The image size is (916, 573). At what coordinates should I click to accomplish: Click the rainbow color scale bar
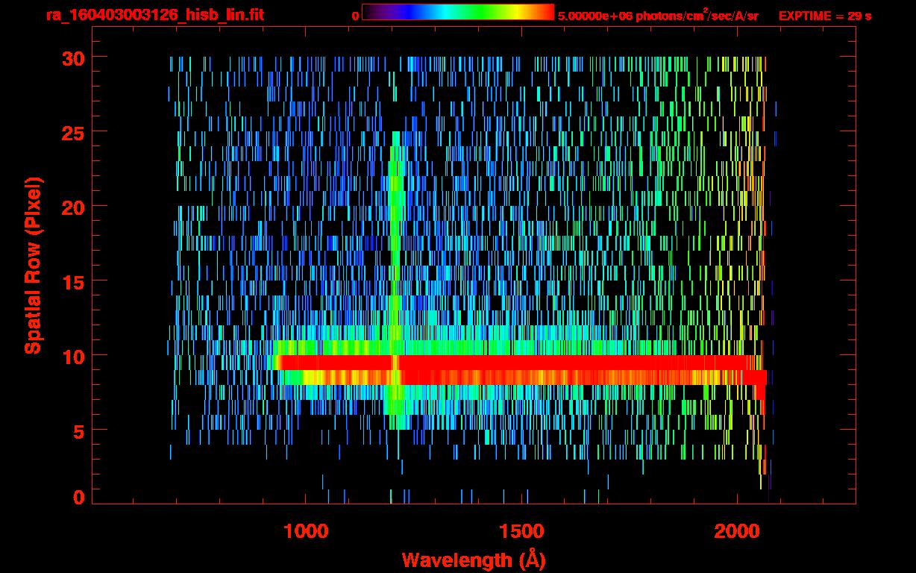coord(458,12)
